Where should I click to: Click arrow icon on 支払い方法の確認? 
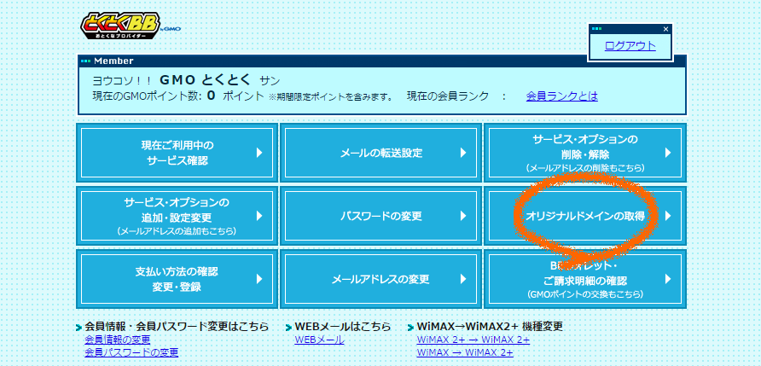pos(259,279)
